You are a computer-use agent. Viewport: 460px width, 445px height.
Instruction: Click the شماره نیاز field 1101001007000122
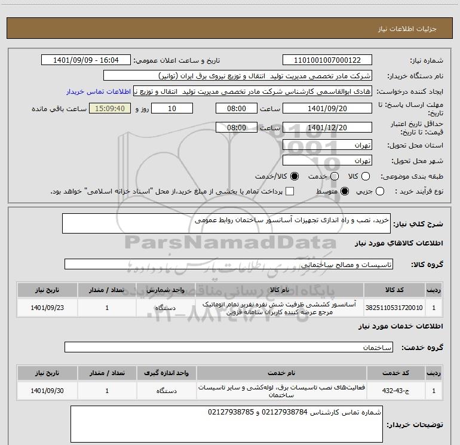pos(327,60)
